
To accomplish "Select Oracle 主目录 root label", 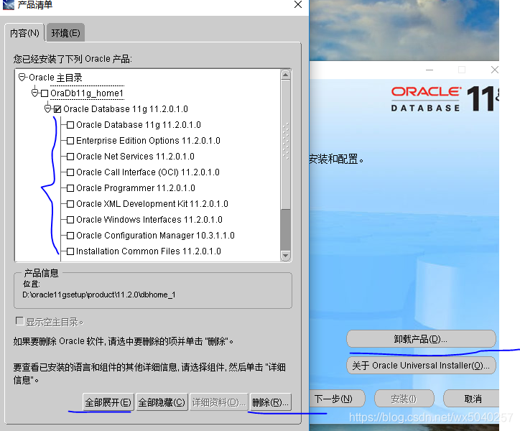I will pyautogui.click(x=55, y=78).
